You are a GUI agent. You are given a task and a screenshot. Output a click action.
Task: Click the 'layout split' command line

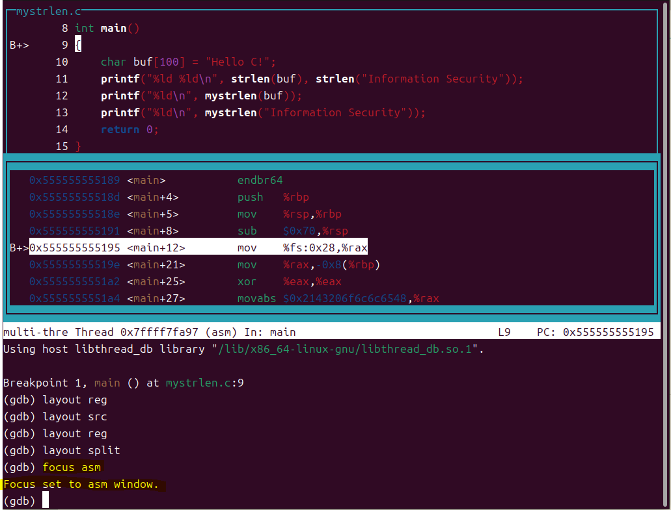(62, 451)
